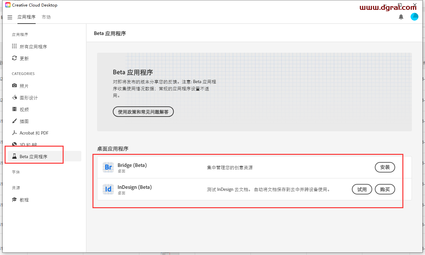Open the hamburger menu icon

click(10, 17)
